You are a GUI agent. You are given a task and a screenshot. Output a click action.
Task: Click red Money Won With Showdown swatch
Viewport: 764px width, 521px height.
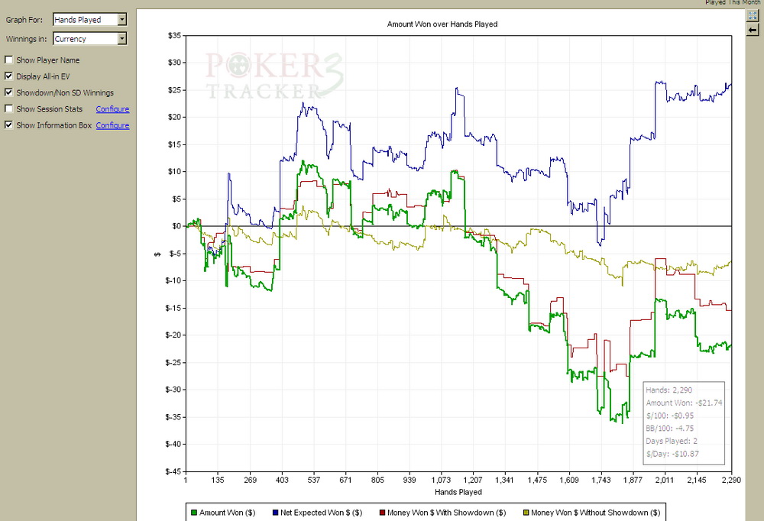pyautogui.click(x=383, y=513)
